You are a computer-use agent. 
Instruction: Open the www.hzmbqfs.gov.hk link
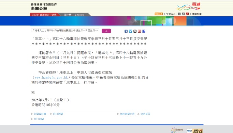51,78
